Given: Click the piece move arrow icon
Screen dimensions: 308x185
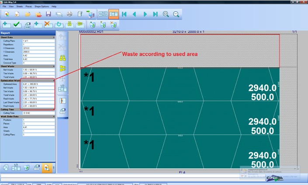Looking at the screenshot, I should point(28,25).
